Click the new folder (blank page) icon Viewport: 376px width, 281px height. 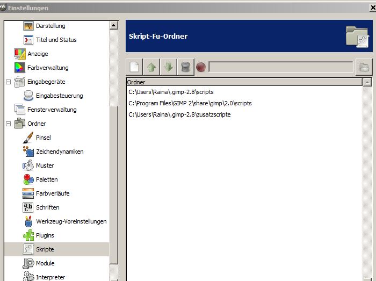(134, 67)
